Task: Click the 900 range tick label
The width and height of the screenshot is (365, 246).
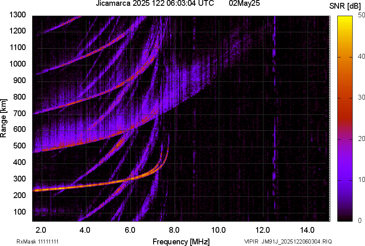Action: click(19, 80)
